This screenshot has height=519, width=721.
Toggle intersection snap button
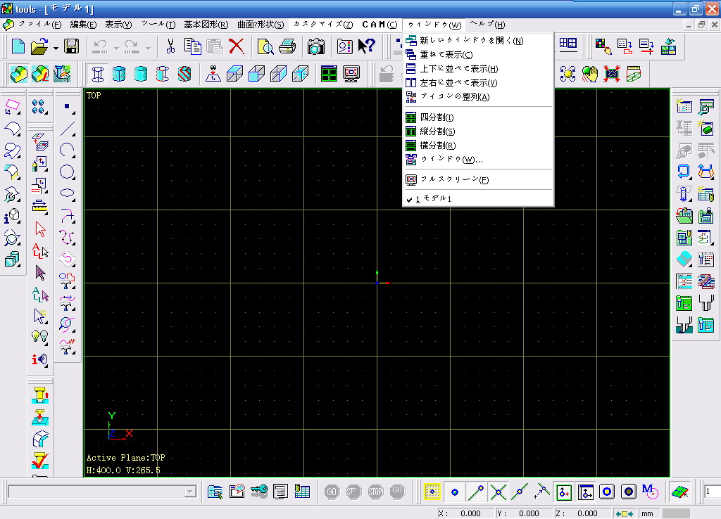pyautogui.click(x=498, y=492)
